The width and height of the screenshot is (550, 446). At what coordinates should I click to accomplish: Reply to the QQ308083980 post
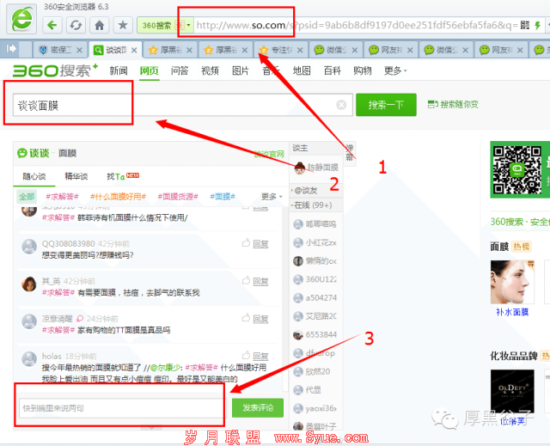pyautogui.click(x=260, y=244)
